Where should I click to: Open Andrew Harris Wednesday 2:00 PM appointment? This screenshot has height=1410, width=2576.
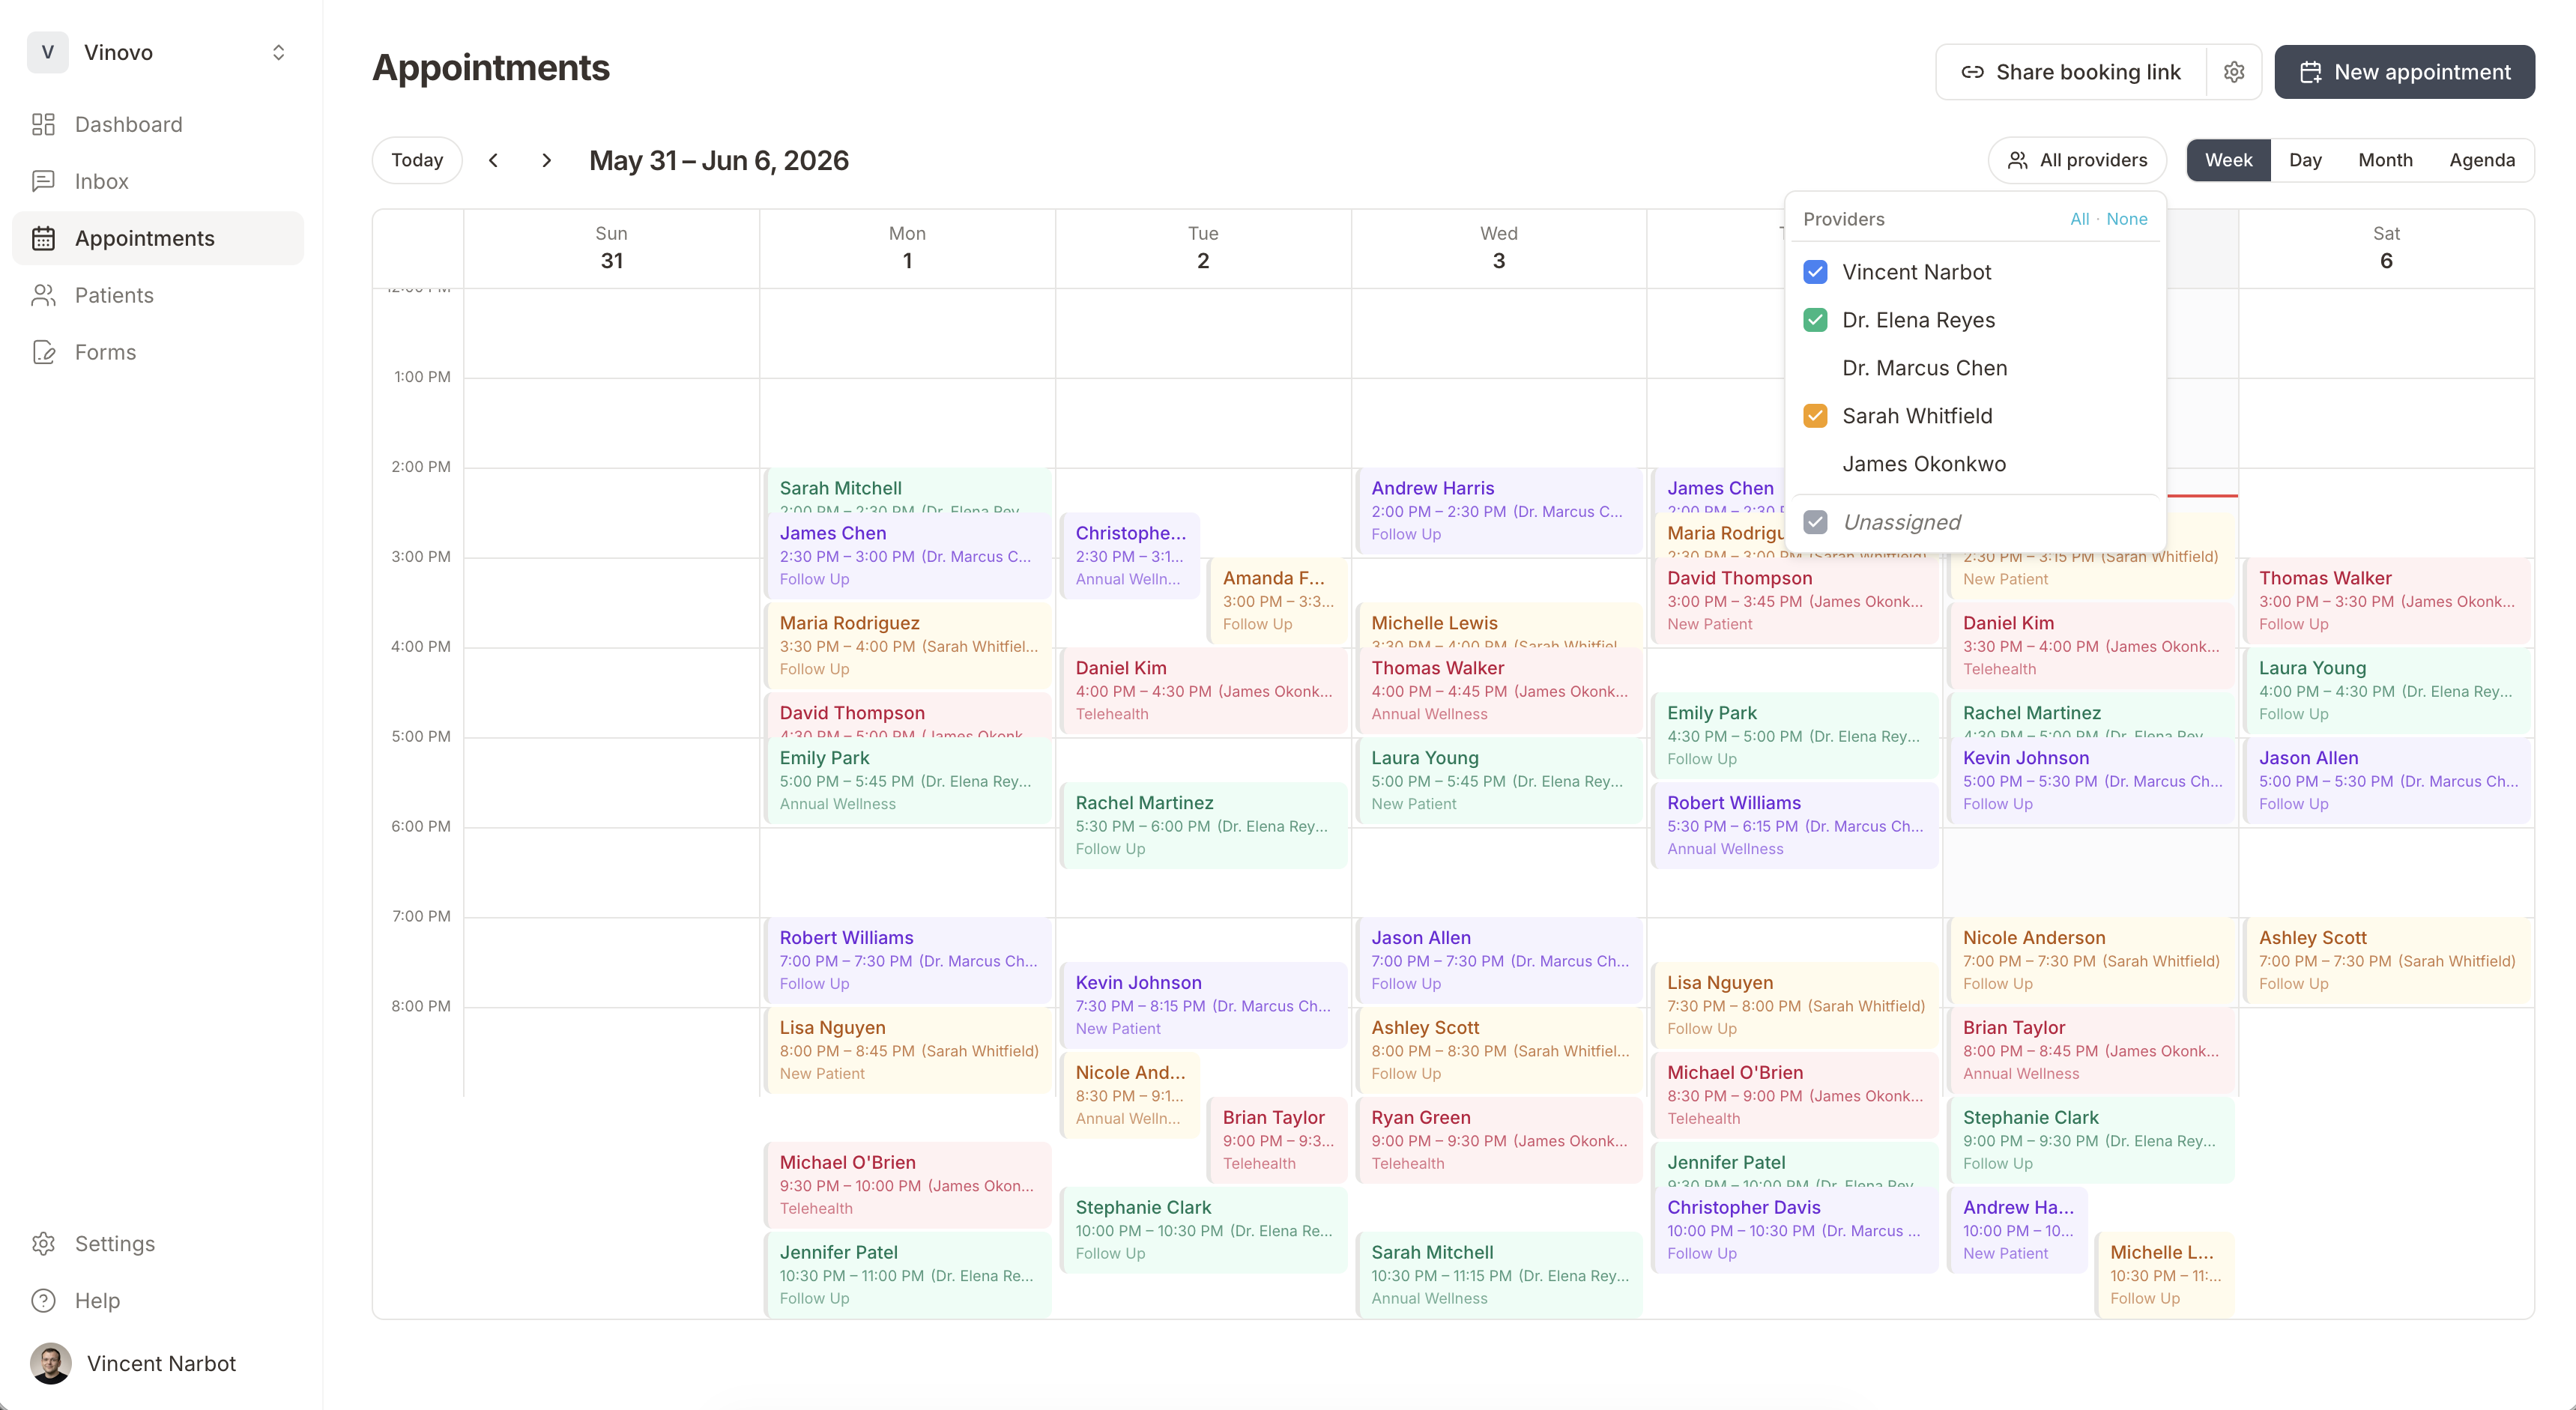click(1499, 511)
